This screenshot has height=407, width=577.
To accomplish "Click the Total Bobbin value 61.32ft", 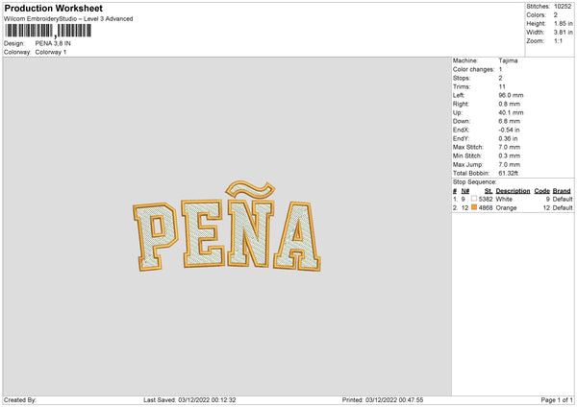I will (509, 173).
